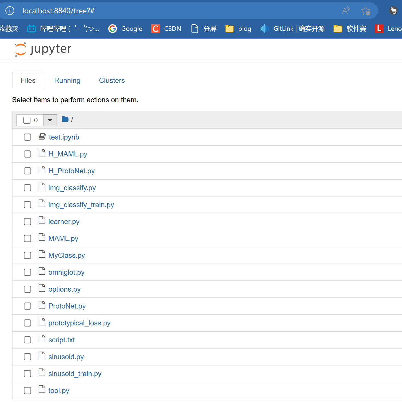Open the 分屏 bookmark

click(204, 29)
